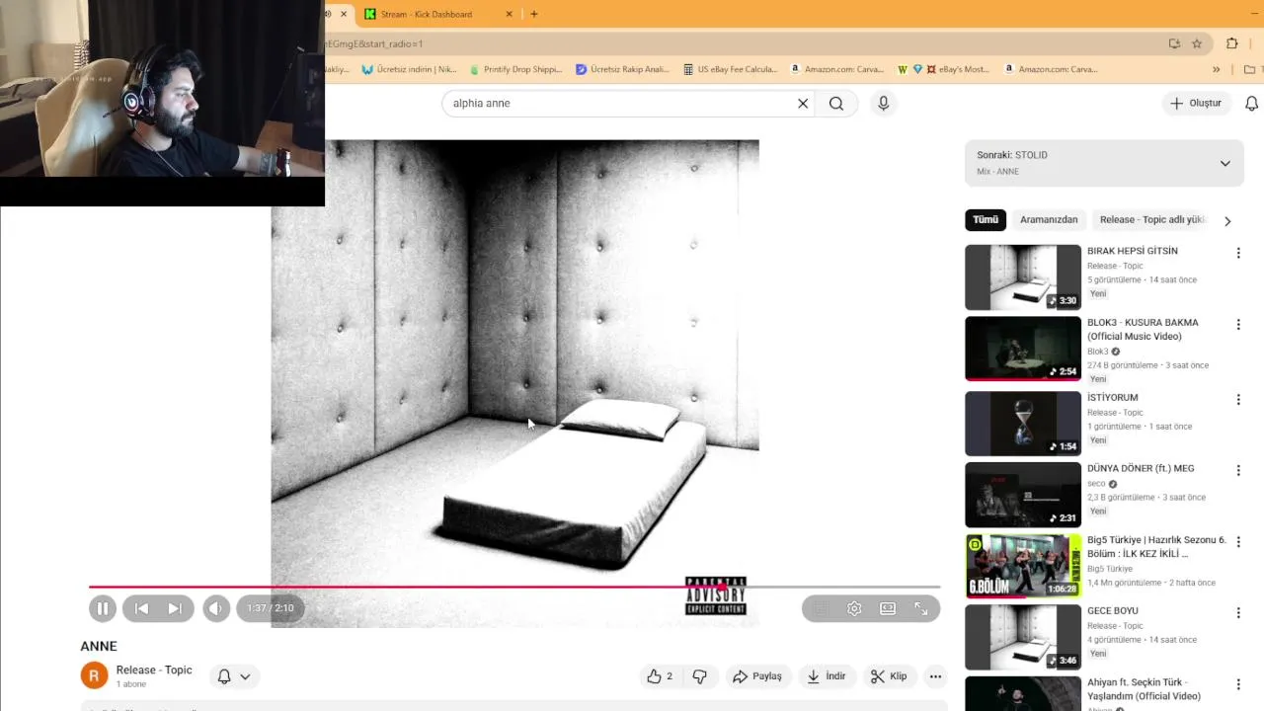Click the 1:37 / 2:10 time display
Image resolution: width=1264 pixels, height=711 pixels.
point(270,608)
